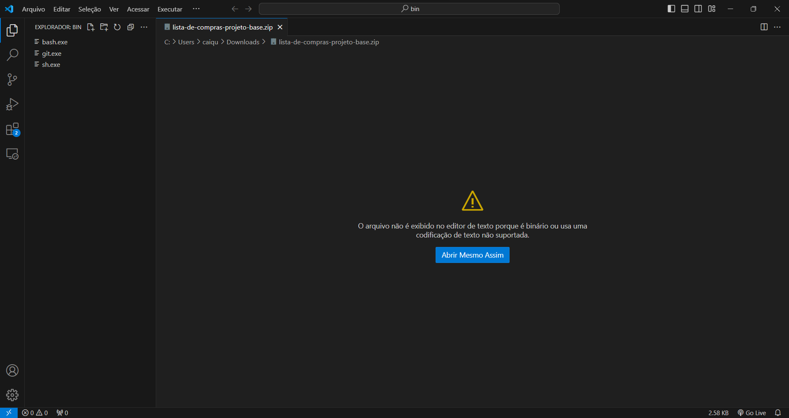Toggle the bottom panel layout

pos(685,9)
